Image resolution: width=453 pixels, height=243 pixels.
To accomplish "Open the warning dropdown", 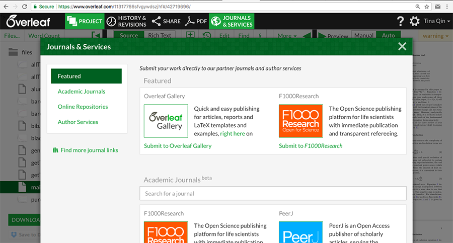I will coord(435,36).
